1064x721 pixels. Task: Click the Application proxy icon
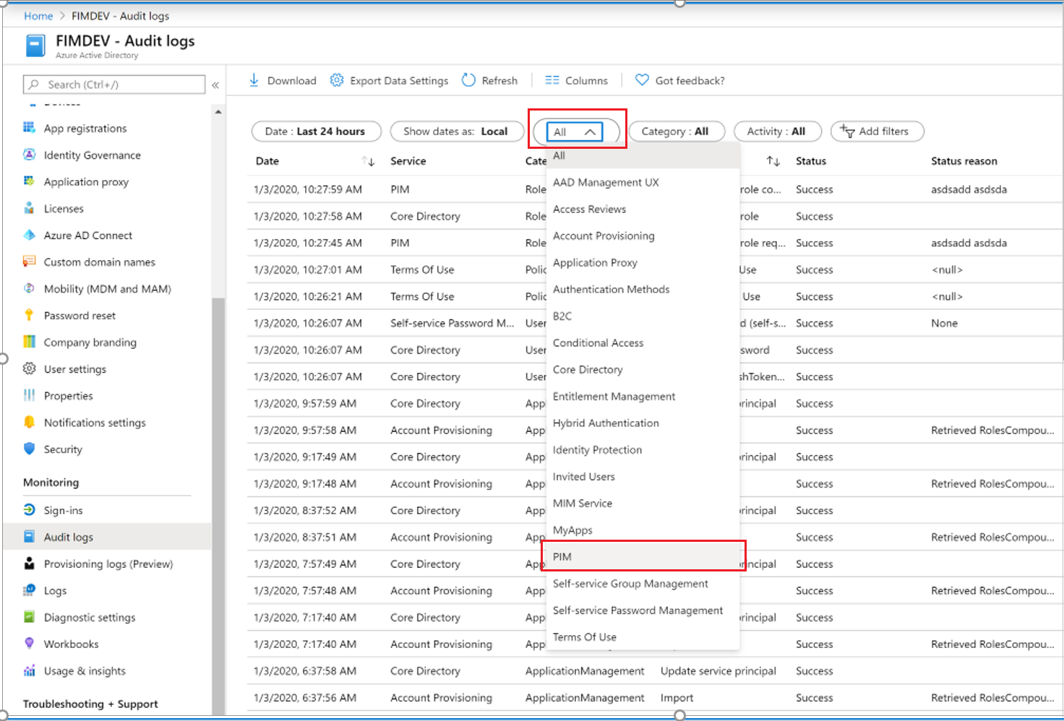pyautogui.click(x=29, y=181)
